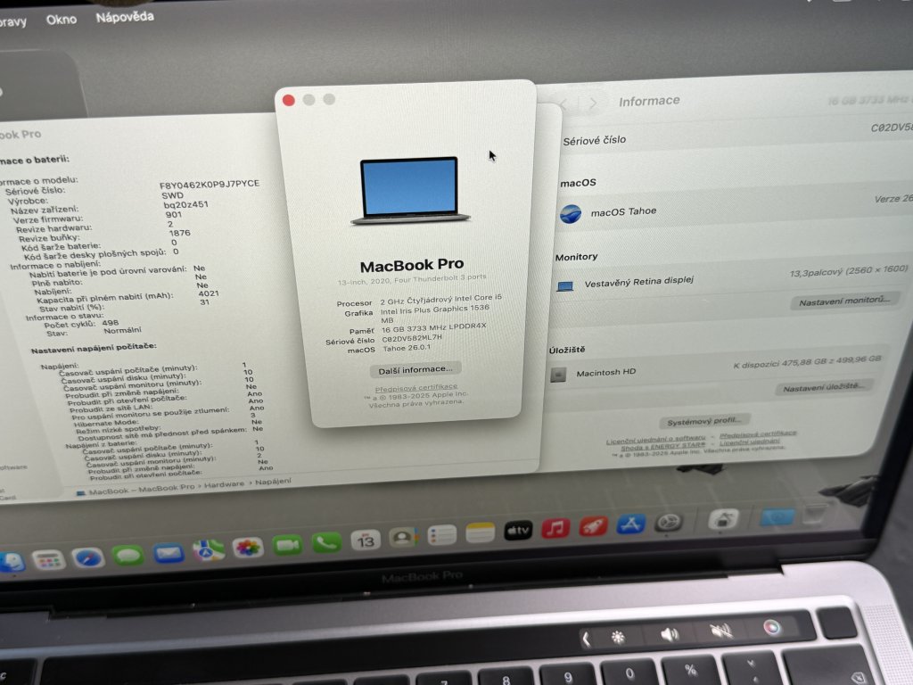Click the Macintosh HD disk icon
The height and width of the screenshot is (685, 913).
coord(558,375)
